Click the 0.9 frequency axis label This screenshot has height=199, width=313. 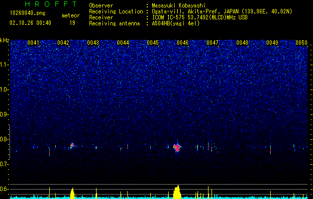point(4,114)
